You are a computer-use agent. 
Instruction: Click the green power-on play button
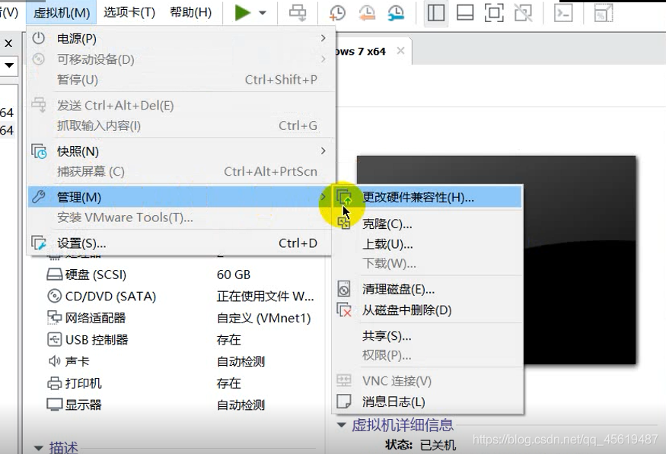click(243, 13)
